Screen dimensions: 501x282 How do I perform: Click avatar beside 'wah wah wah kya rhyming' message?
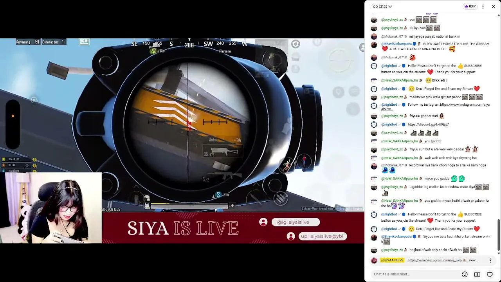pos(374,158)
